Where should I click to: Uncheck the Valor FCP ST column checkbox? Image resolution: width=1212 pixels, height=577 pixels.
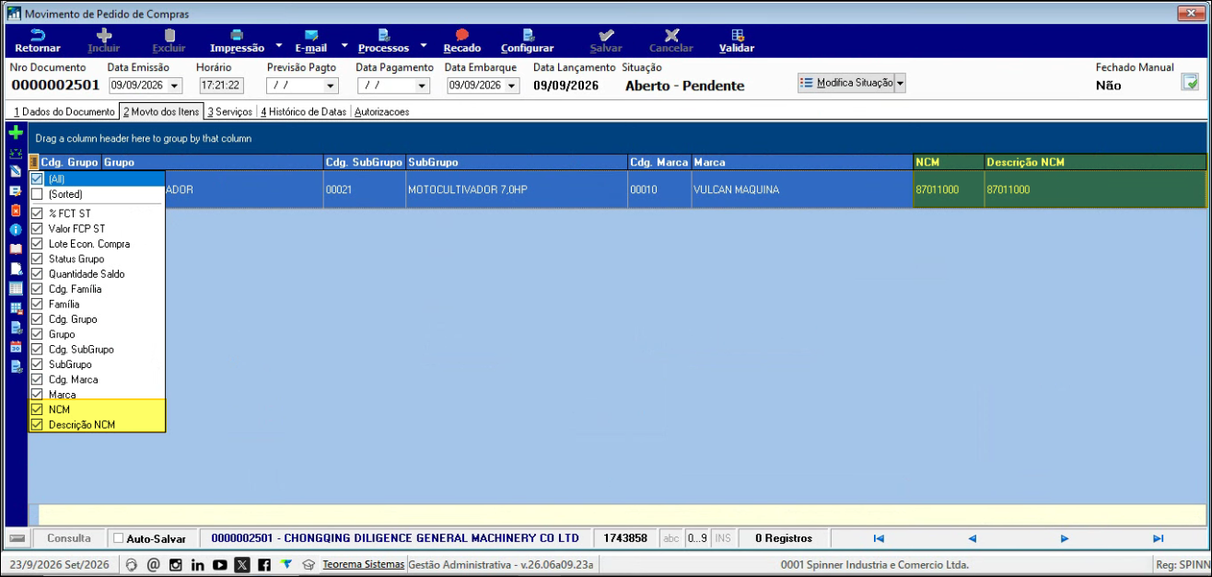click(x=37, y=229)
